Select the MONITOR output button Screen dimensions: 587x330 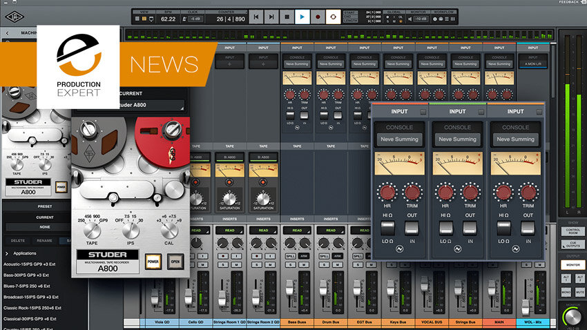(x=572, y=264)
